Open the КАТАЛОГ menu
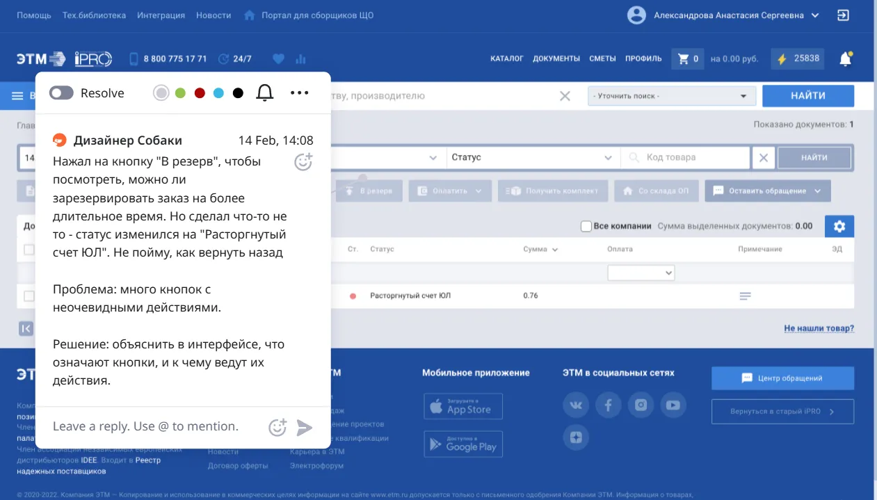This screenshot has width=877, height=500. click(x=508, y=59)
